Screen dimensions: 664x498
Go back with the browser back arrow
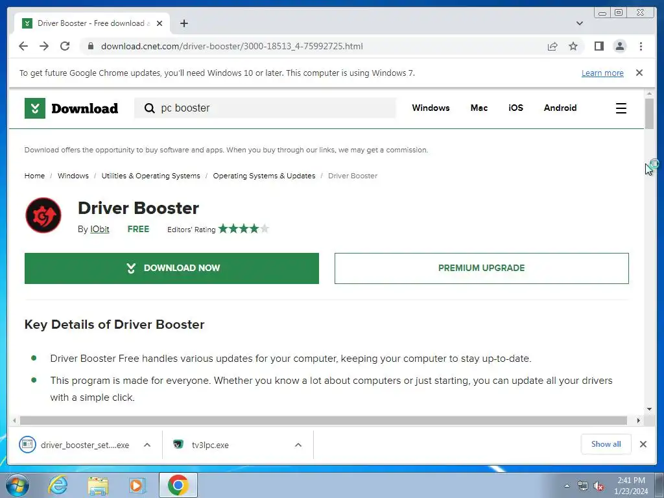click(23, 46)
